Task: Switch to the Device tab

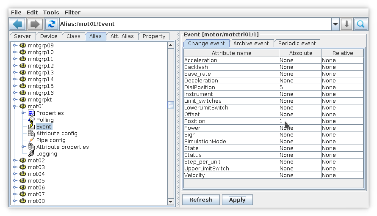Action: pos(49,36)
